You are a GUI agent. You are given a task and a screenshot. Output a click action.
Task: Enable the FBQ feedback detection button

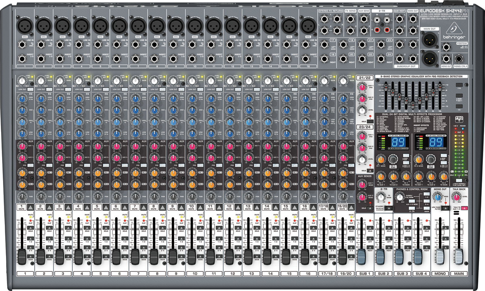point(459,85)
